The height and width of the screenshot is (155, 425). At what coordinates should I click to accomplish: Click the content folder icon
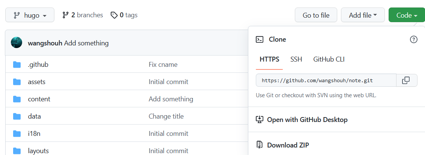pyautogui.click(x=17, y=99)
